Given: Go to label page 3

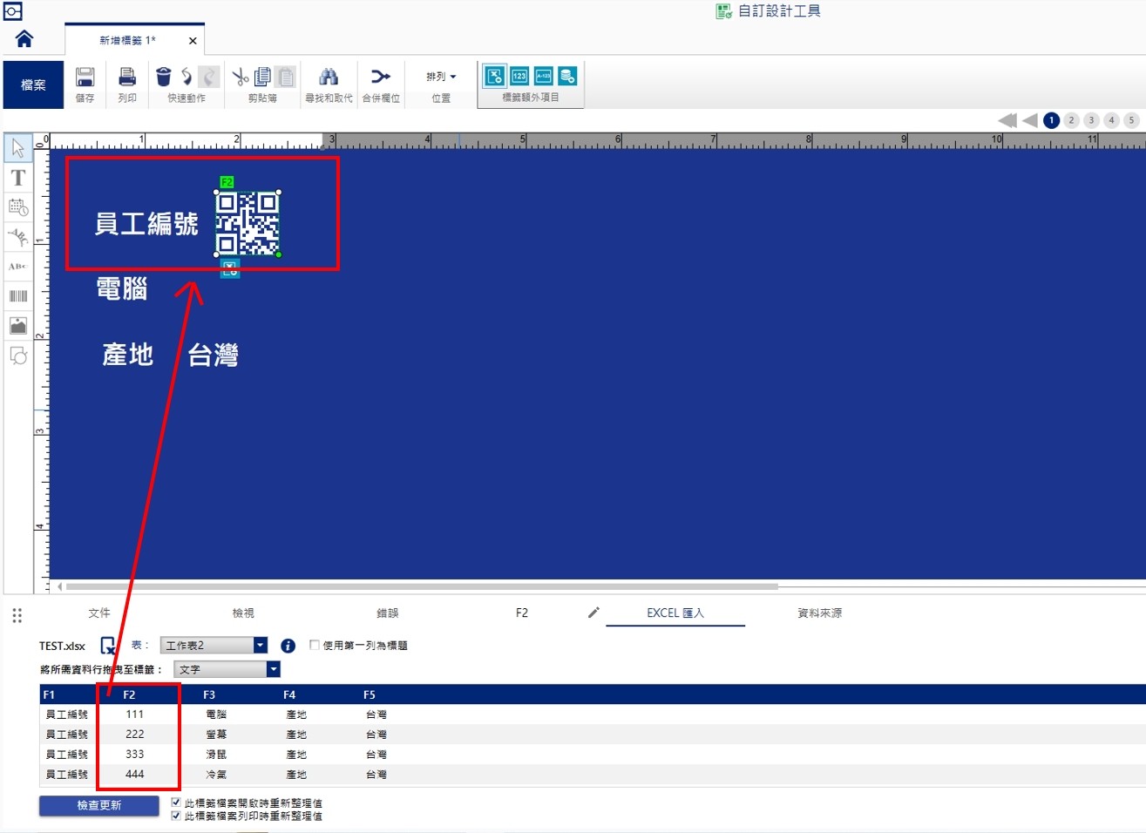Looking at the screenshot, I should 1091,120.
